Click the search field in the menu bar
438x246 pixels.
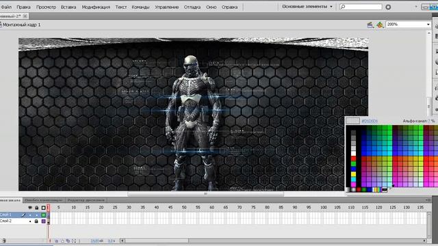(361, 6)
